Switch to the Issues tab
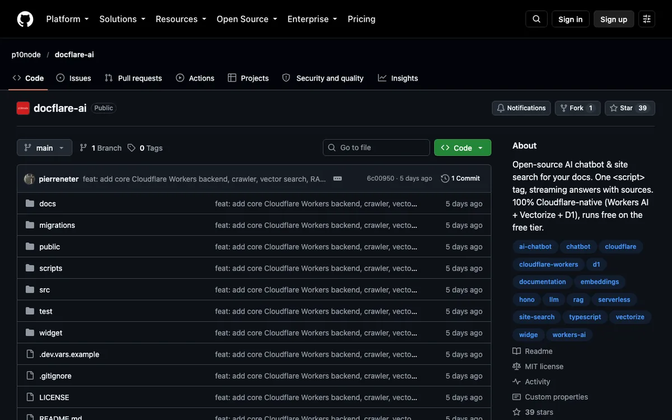Screen dimensions: 672x420 73,78
